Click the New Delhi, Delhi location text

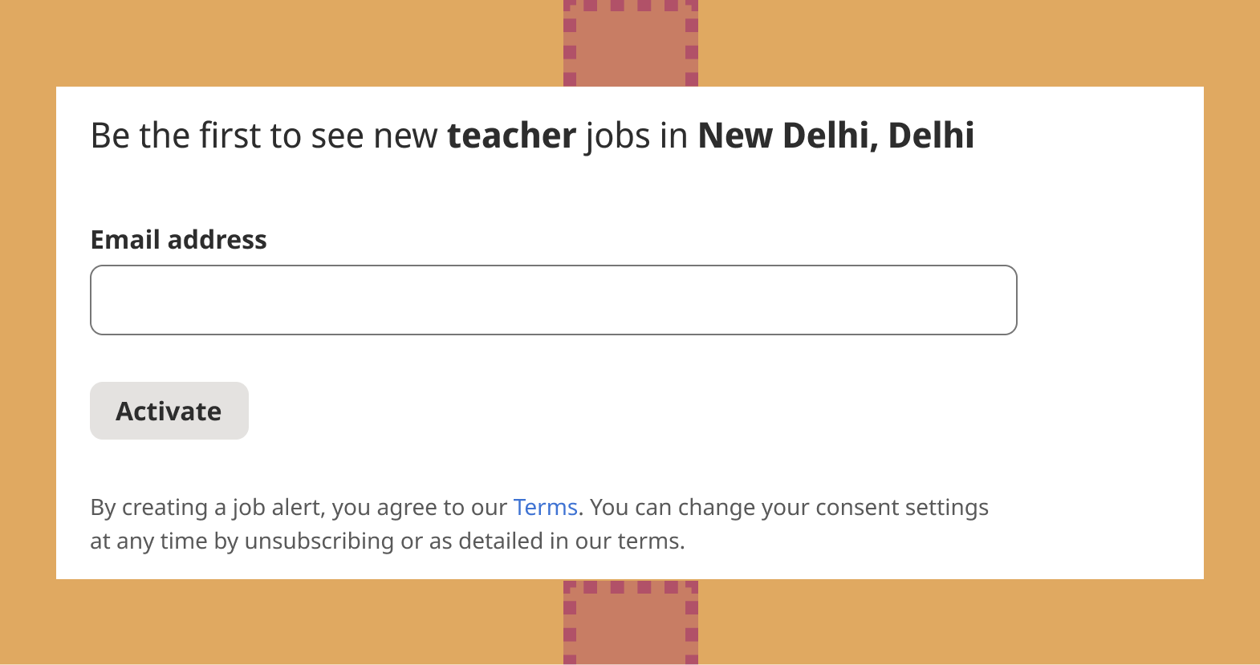[835, 135]
